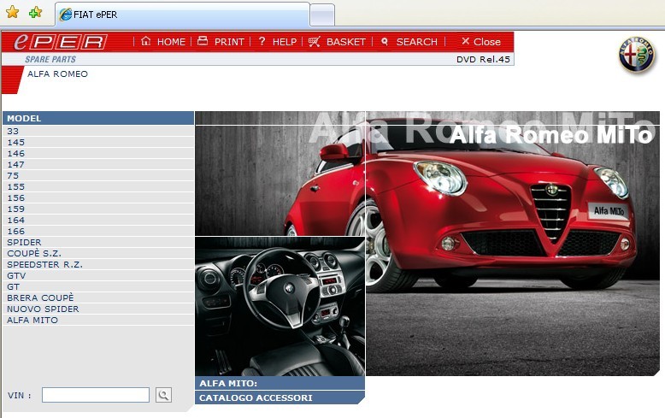Viewport: 665px width, 418px height.
Task: Open CATALOGO ACCESSORI link
Action: (x=256, y=397)
